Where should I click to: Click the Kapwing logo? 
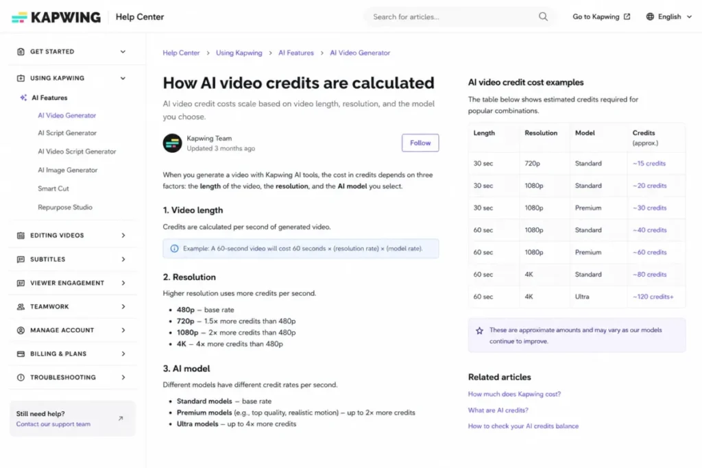click(x=56, y=17)
